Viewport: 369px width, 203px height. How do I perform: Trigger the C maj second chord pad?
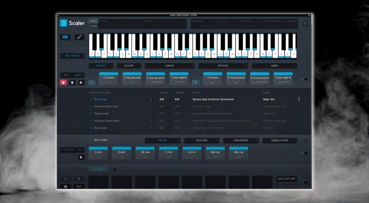pos(132,79)
